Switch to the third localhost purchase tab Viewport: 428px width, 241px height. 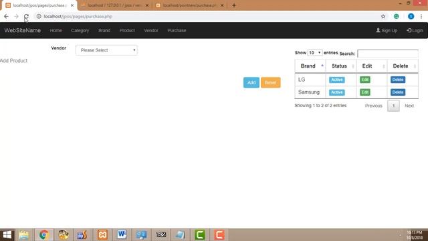pos(190,5)
